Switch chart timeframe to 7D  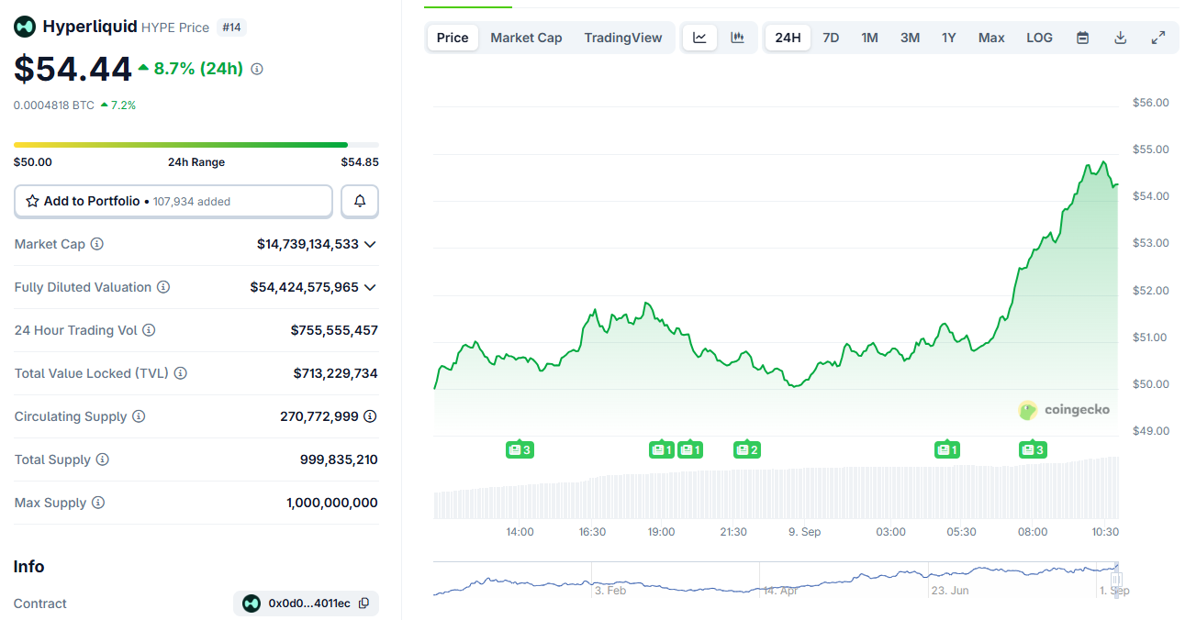click(831, 37)
